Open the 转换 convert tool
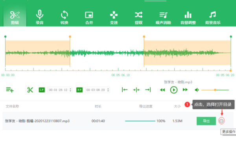 64,18
